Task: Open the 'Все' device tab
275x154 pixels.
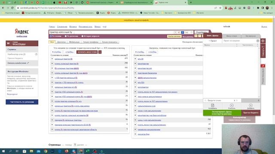Action: click(x=52, y=42)
